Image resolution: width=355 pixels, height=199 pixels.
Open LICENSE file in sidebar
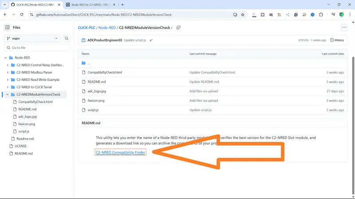click(x=20, y=146)
